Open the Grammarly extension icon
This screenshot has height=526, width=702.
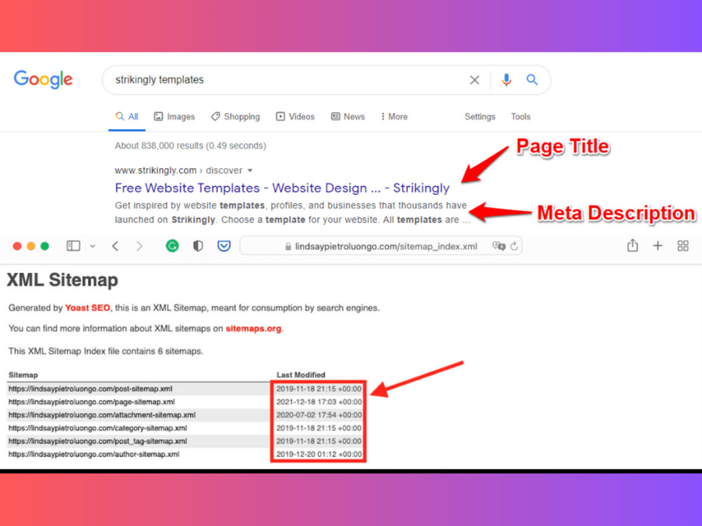coord(173,246)
